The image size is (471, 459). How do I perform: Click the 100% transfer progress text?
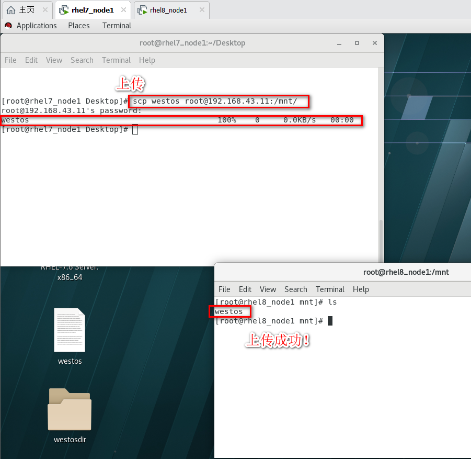(227, 120)
